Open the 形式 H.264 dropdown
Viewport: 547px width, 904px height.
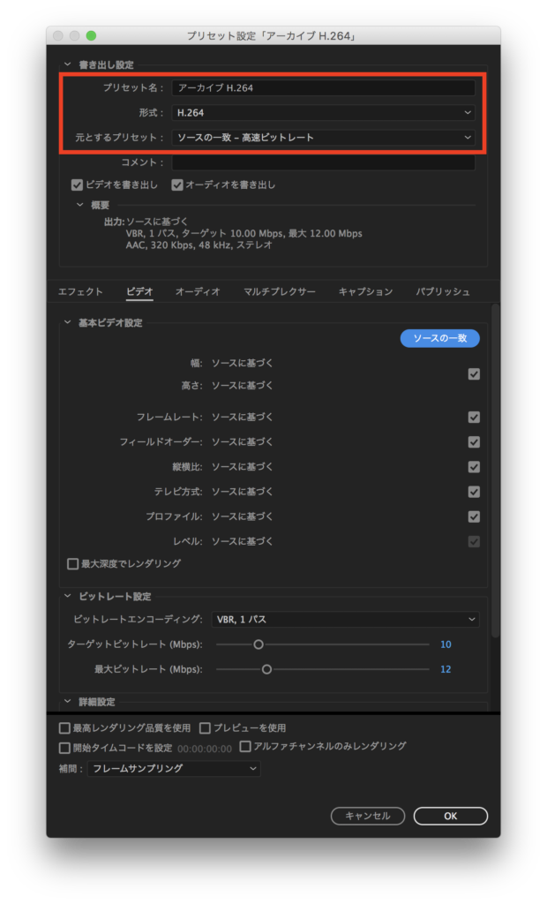click(324, 113)
